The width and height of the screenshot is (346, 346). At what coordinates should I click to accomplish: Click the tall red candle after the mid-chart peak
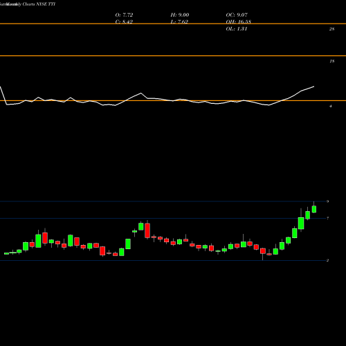pos(147,230)
